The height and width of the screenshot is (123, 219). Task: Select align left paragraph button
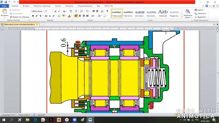click(x=76, y=16)
